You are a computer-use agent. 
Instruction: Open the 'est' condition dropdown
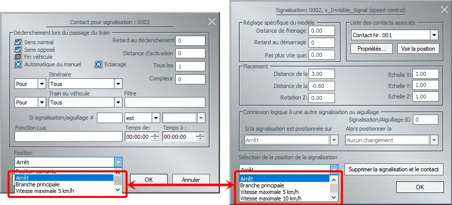pos(156,118)
